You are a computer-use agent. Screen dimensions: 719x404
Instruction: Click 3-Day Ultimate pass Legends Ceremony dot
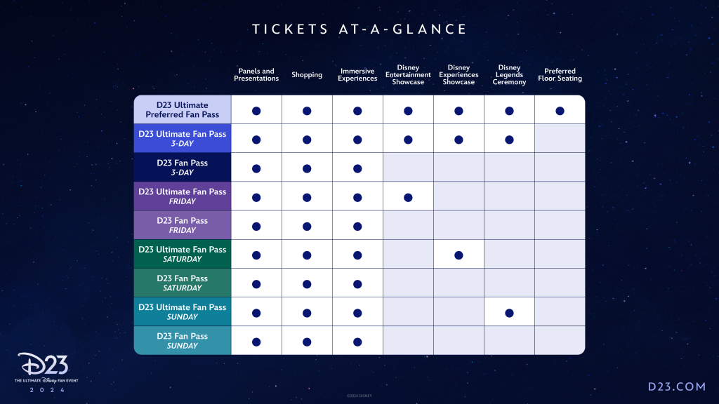(509, 140)
